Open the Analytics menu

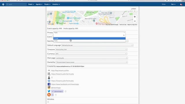56,4
